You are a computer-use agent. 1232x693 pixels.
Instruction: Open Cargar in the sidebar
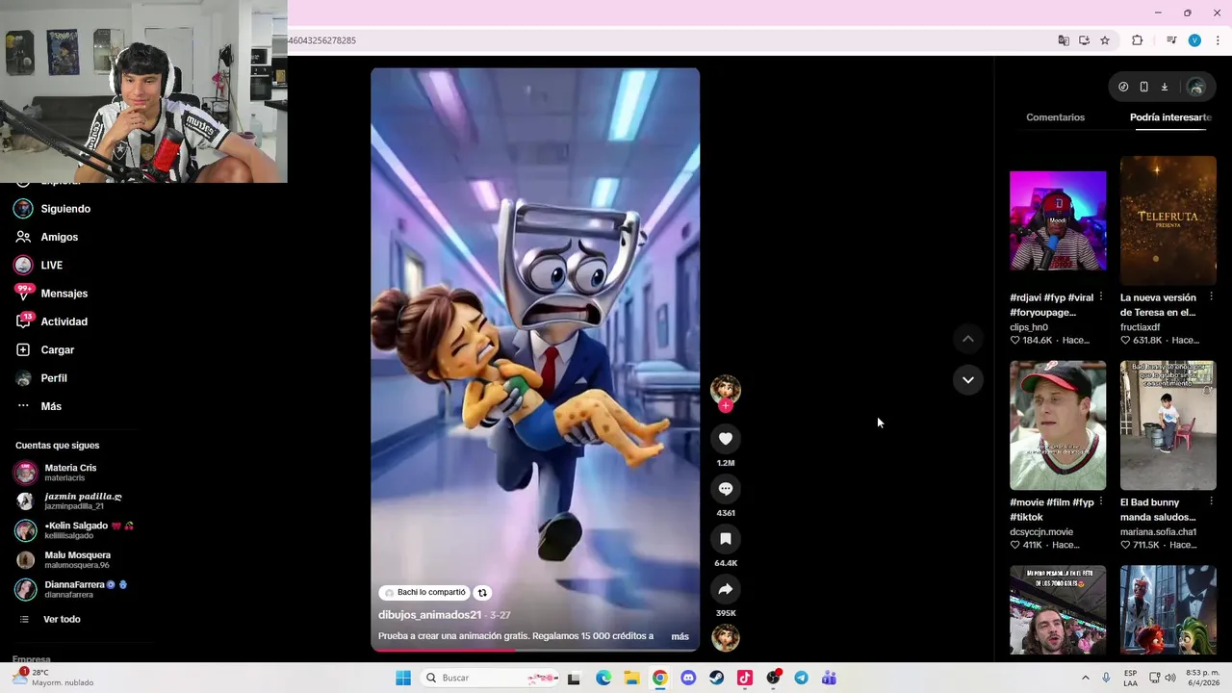point(58,350)
